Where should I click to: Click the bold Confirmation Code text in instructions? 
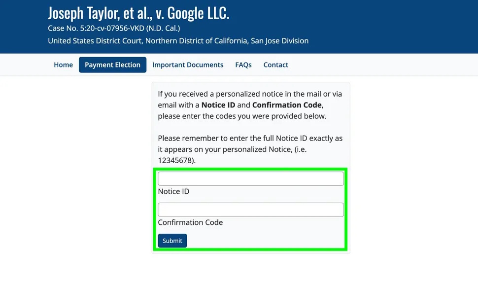tap(287, 105)
